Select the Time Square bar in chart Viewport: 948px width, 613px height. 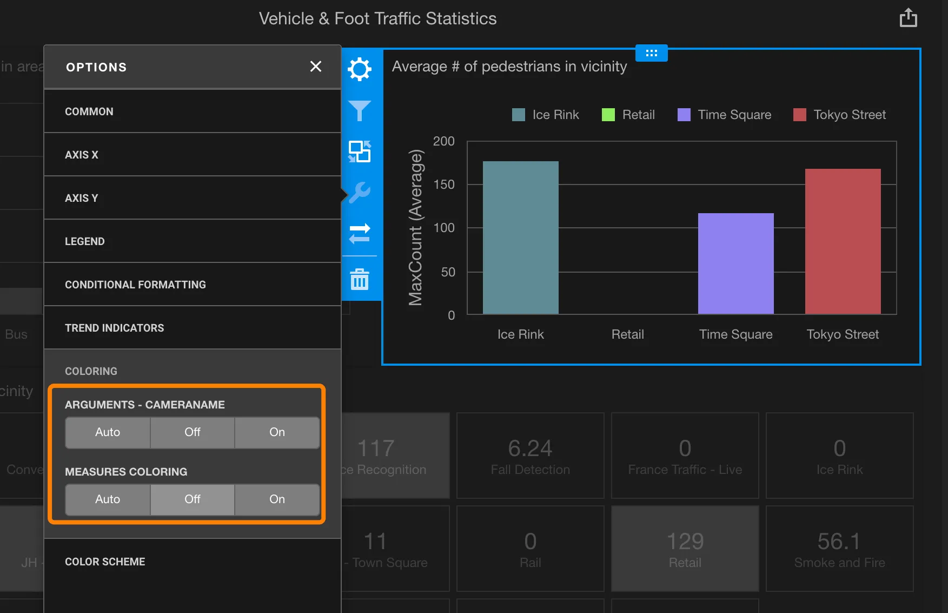click(736, 263)
